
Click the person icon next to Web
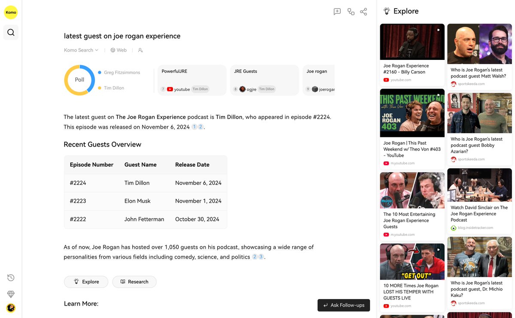click(140, 50)
